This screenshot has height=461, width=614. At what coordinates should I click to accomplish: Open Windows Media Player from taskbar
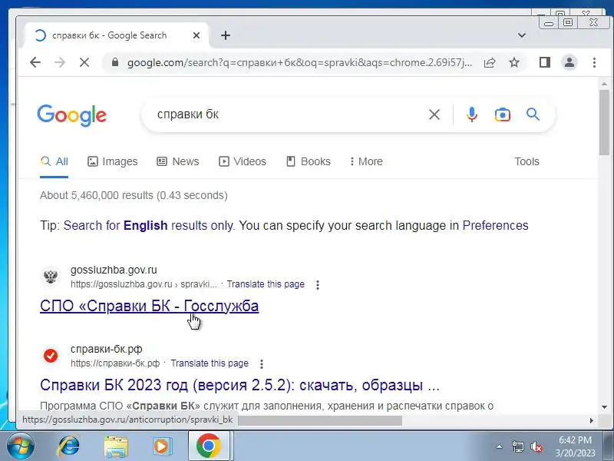tap(162, 446)
